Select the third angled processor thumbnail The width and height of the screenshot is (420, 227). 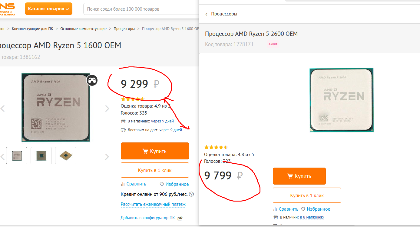[66, 155]
